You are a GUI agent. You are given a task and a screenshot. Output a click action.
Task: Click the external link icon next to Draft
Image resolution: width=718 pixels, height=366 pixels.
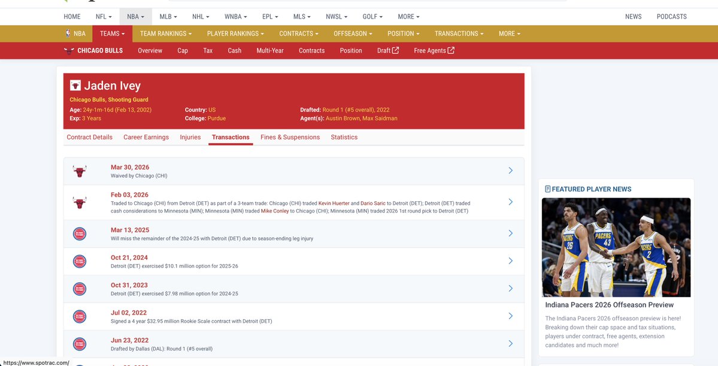click(396, 50)
